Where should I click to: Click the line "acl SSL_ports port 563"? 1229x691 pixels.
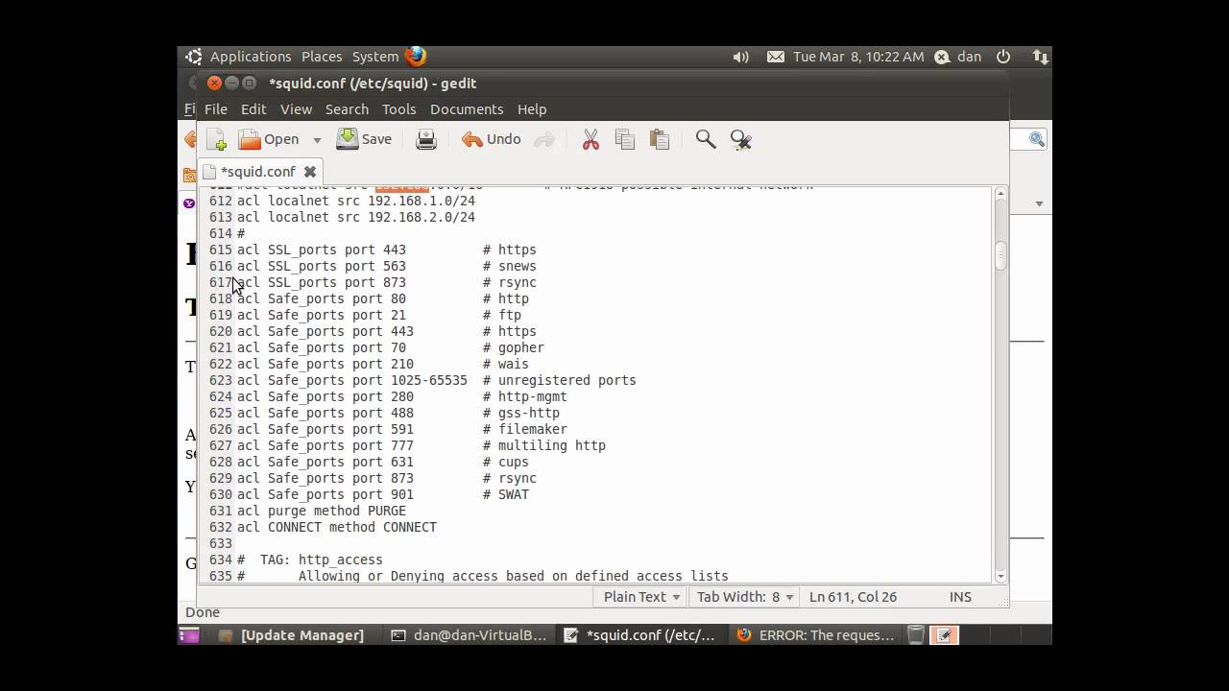click(x=322, y=266)
